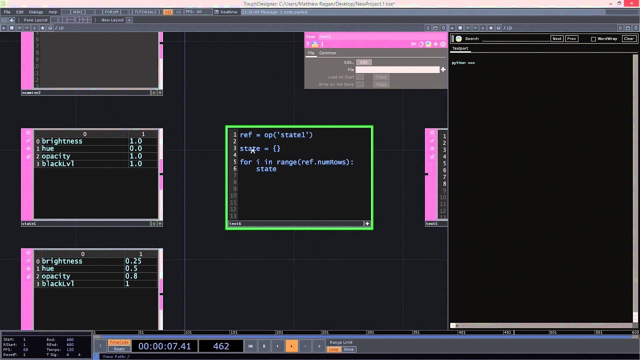This screenshot has width=640, height=360.
Task: Open the File menu
Action: point(7,12)
